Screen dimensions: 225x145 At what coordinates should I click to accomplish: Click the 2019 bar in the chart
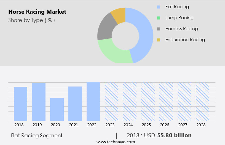[39, 102]
